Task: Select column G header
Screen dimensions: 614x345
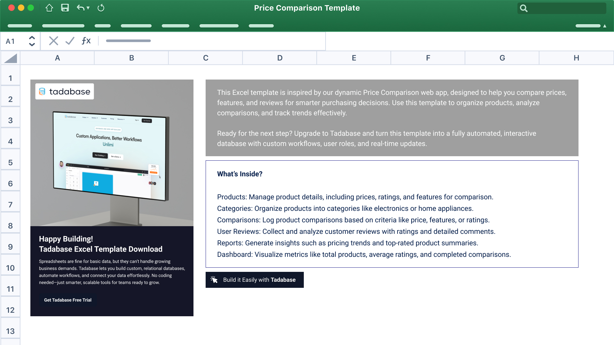Action: (x=502, y=58)
